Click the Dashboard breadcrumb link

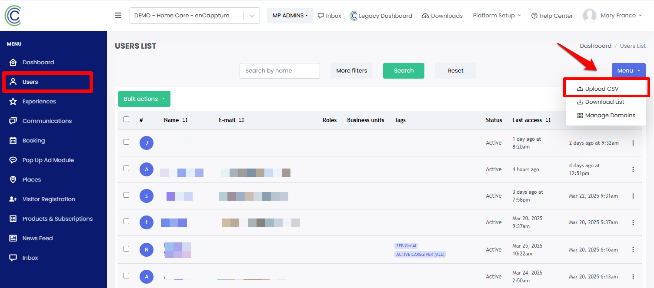596,46
